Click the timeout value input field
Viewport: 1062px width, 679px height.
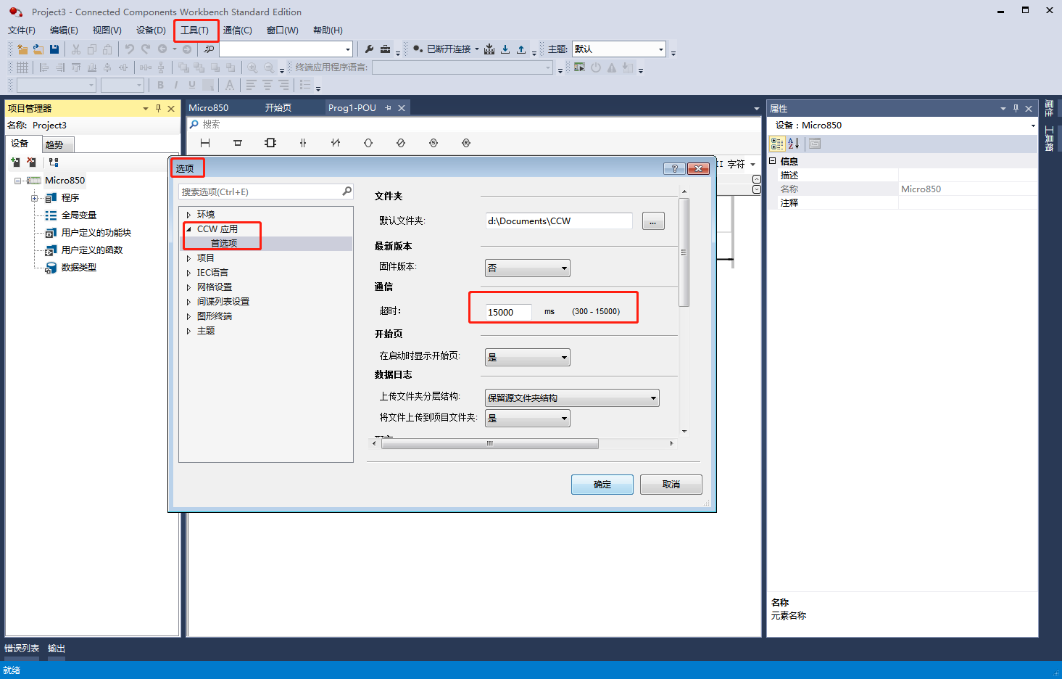tap(508, 312)
